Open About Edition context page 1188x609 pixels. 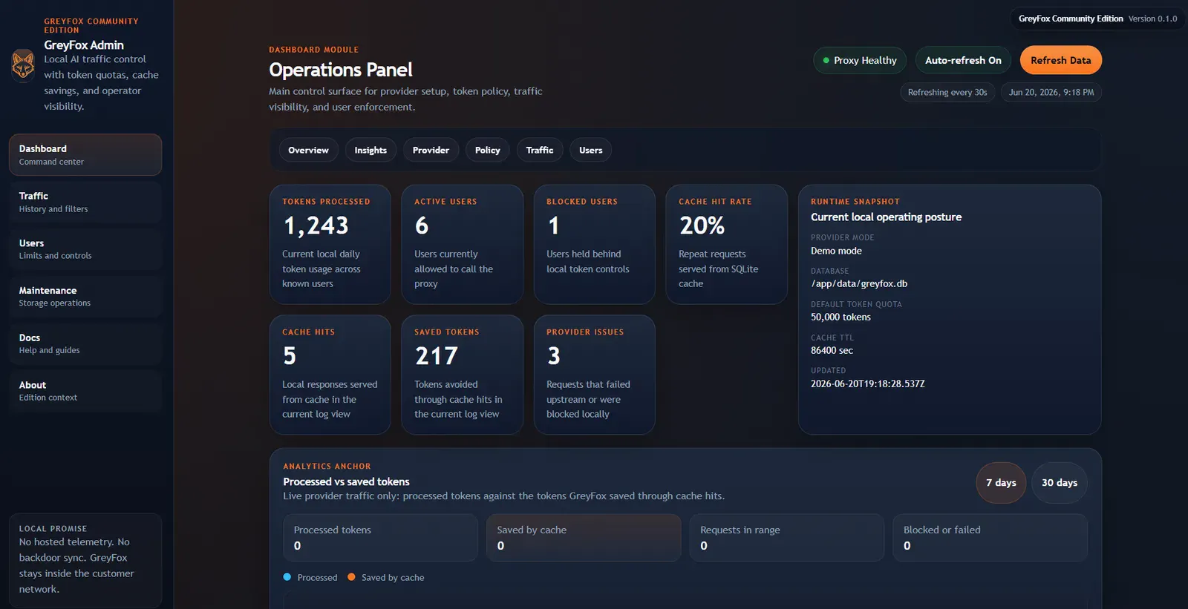85,391
